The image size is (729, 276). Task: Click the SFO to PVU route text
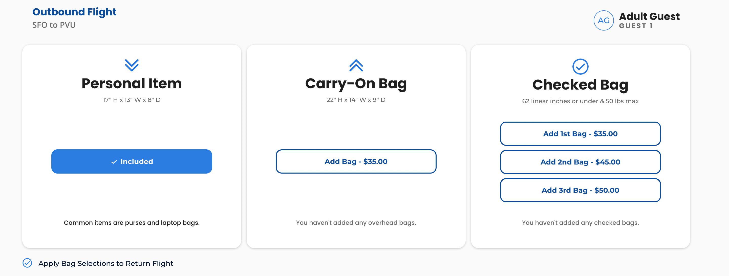(x=54, y=25)
